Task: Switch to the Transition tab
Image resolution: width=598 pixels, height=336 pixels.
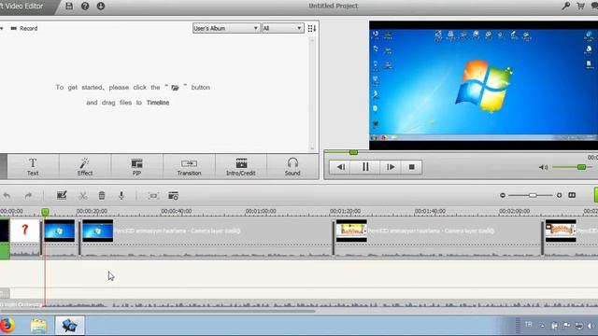Action: [x=189, y=166]
